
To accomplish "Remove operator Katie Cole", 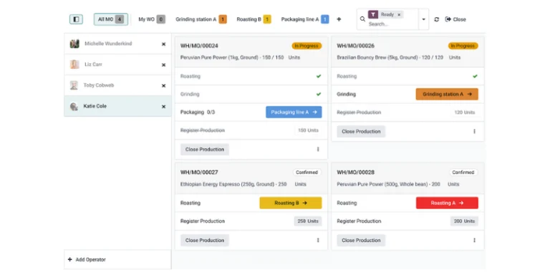I will coord(163,107).
